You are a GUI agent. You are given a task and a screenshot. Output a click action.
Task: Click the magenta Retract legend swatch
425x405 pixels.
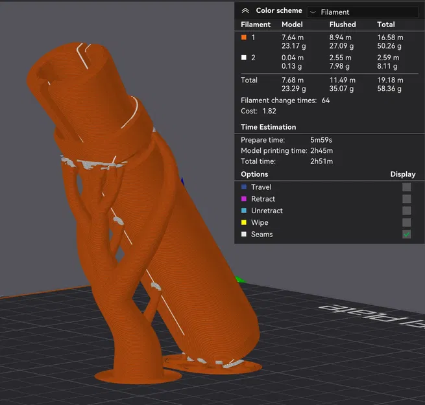(x=244, y=199)
